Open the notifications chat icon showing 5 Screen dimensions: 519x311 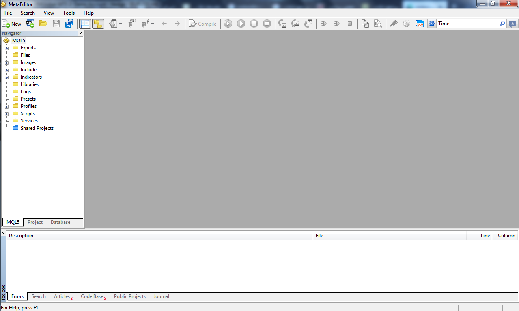coord(513,24)
